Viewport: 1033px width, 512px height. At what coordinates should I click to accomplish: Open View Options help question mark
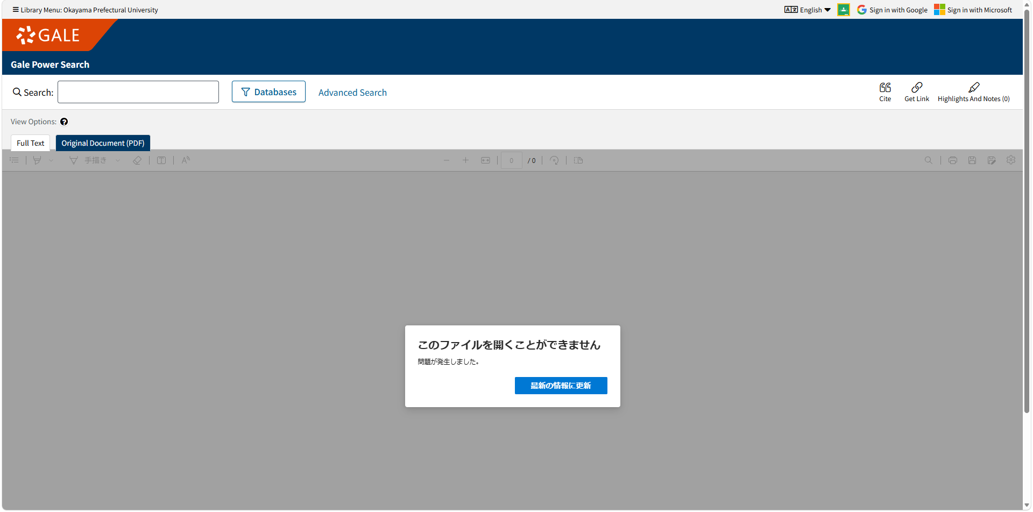coord(64,122)
